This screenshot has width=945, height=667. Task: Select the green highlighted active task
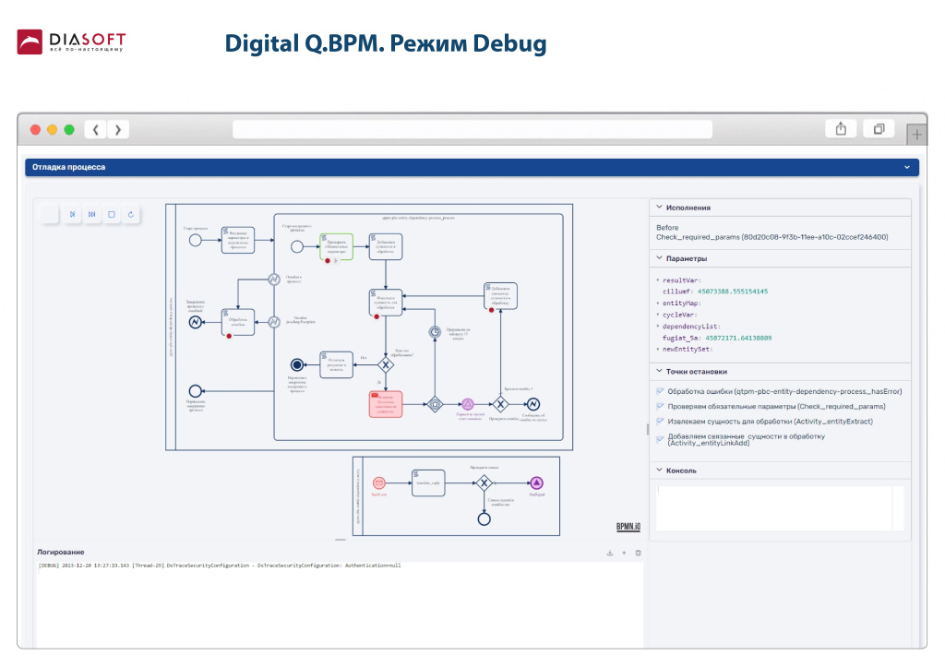[336, 245]
